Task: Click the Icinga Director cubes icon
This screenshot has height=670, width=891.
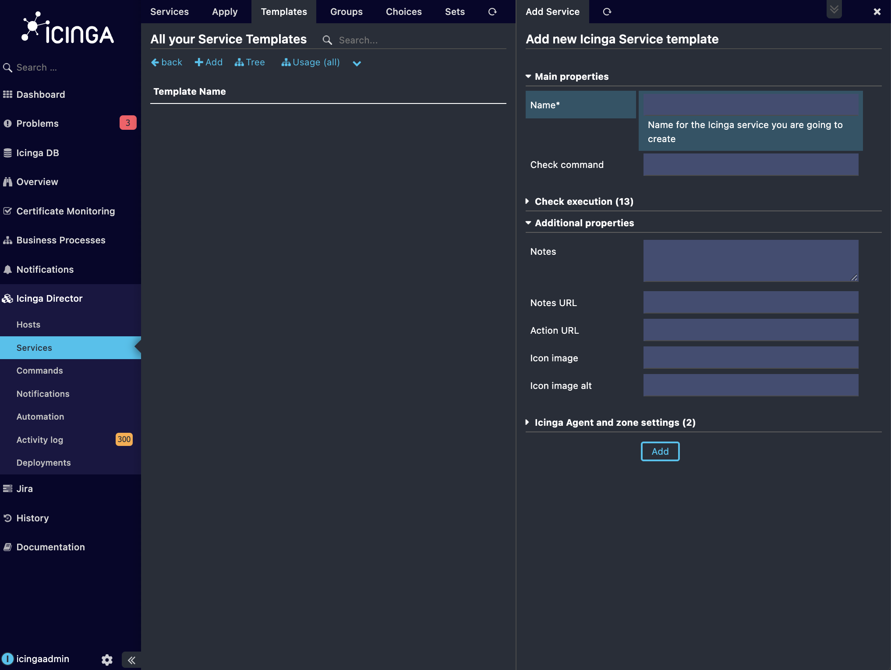Action: tap(7, 299)
